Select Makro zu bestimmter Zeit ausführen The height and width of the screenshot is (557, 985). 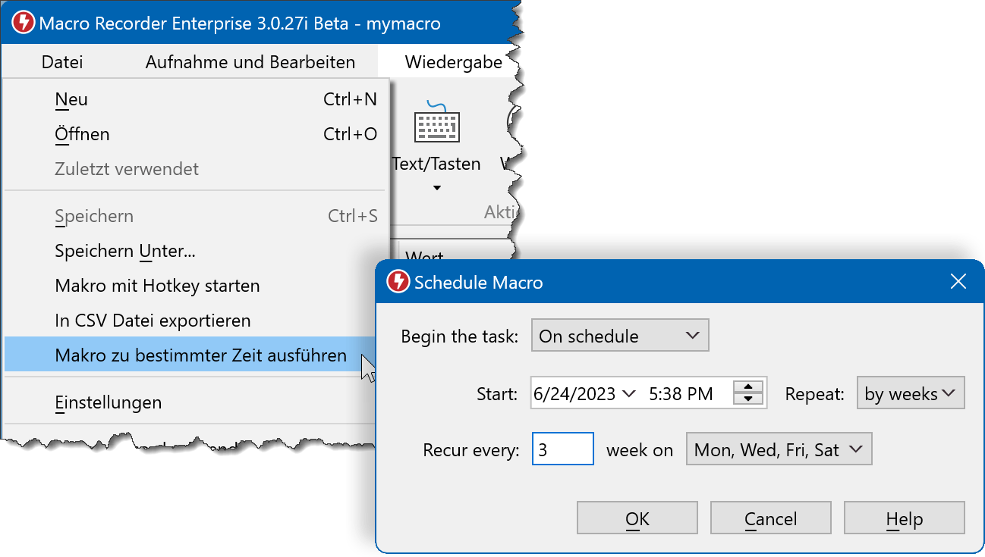click(x=200, y=355)
